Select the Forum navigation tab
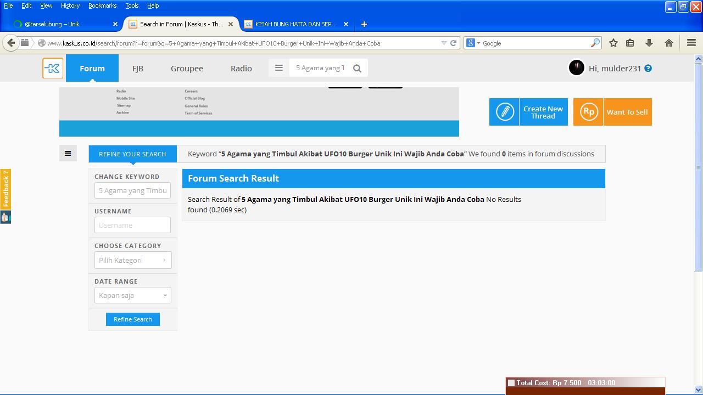 tap(92, 68)
